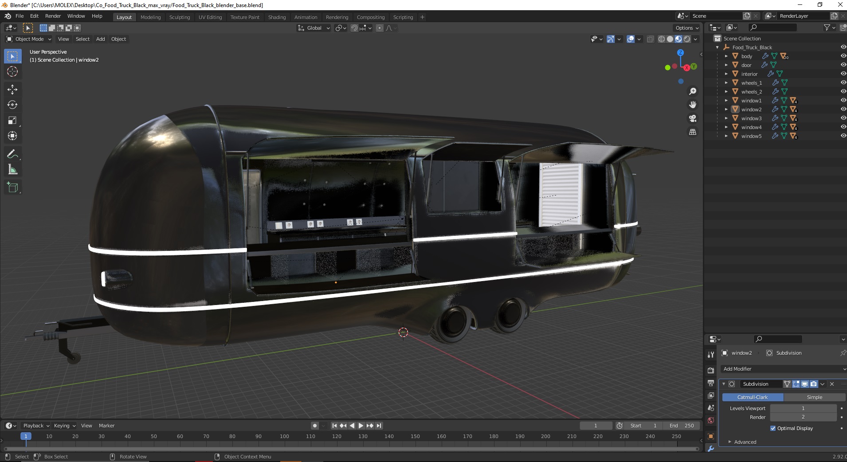Pick the Measure tool
The width and height of the screenshot is (847, 462).
(x=12, y=170)
